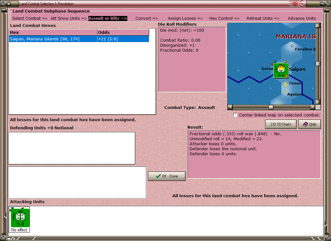Click the Attacker loses 0 units line
The width and height of the screenshot is (331, 241).
[213, 144]
